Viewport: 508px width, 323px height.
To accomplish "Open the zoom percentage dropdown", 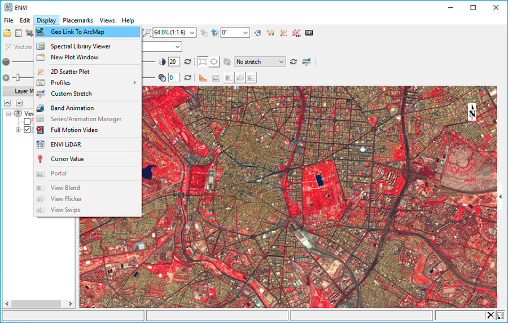I will tap(192, 33).
